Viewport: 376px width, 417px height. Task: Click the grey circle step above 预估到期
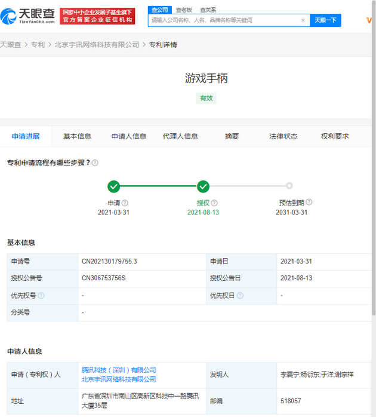tap(289, 186)
